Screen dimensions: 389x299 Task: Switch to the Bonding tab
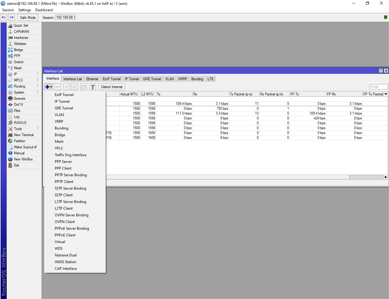[x=197, y=79]
